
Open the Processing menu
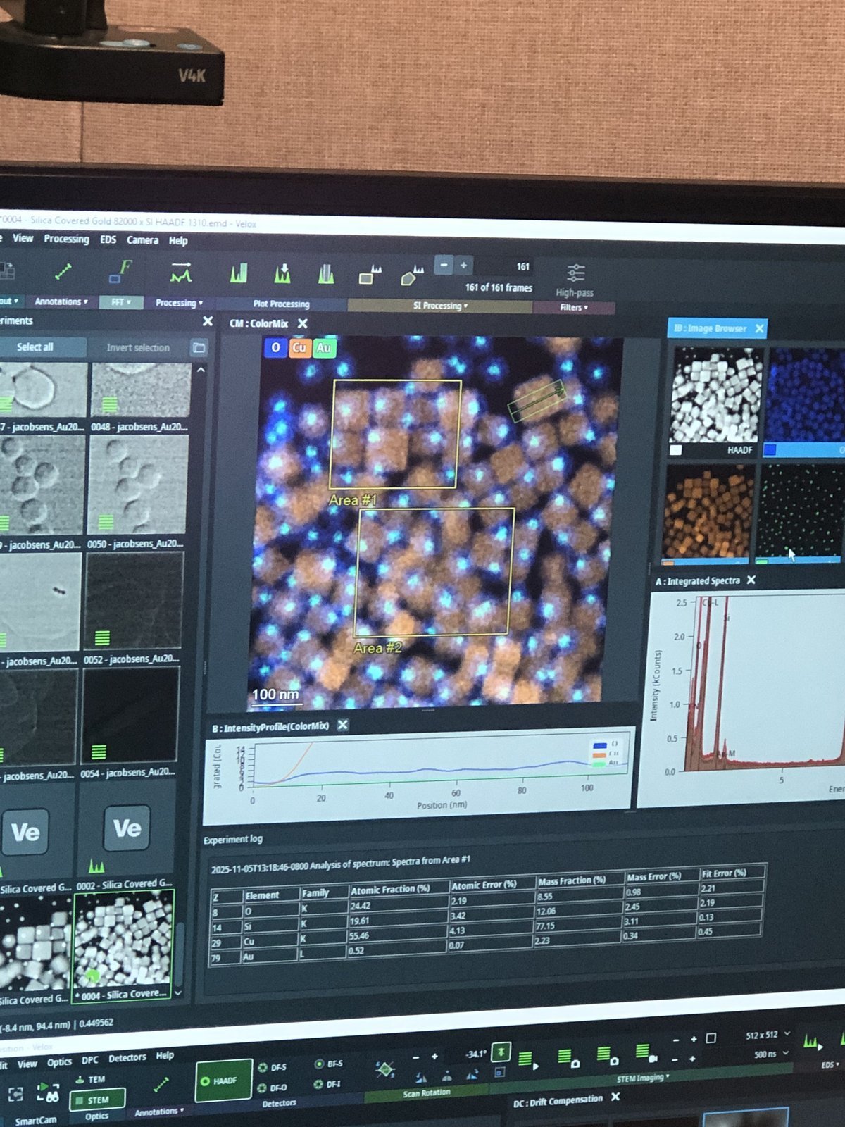click(66, 239)
